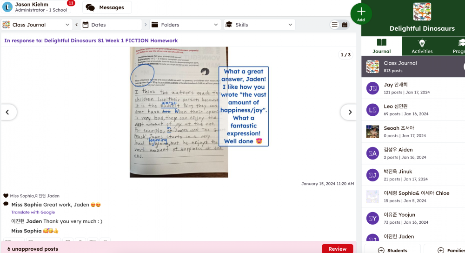
Task: Click the Review button
Action: pos(337,248)
